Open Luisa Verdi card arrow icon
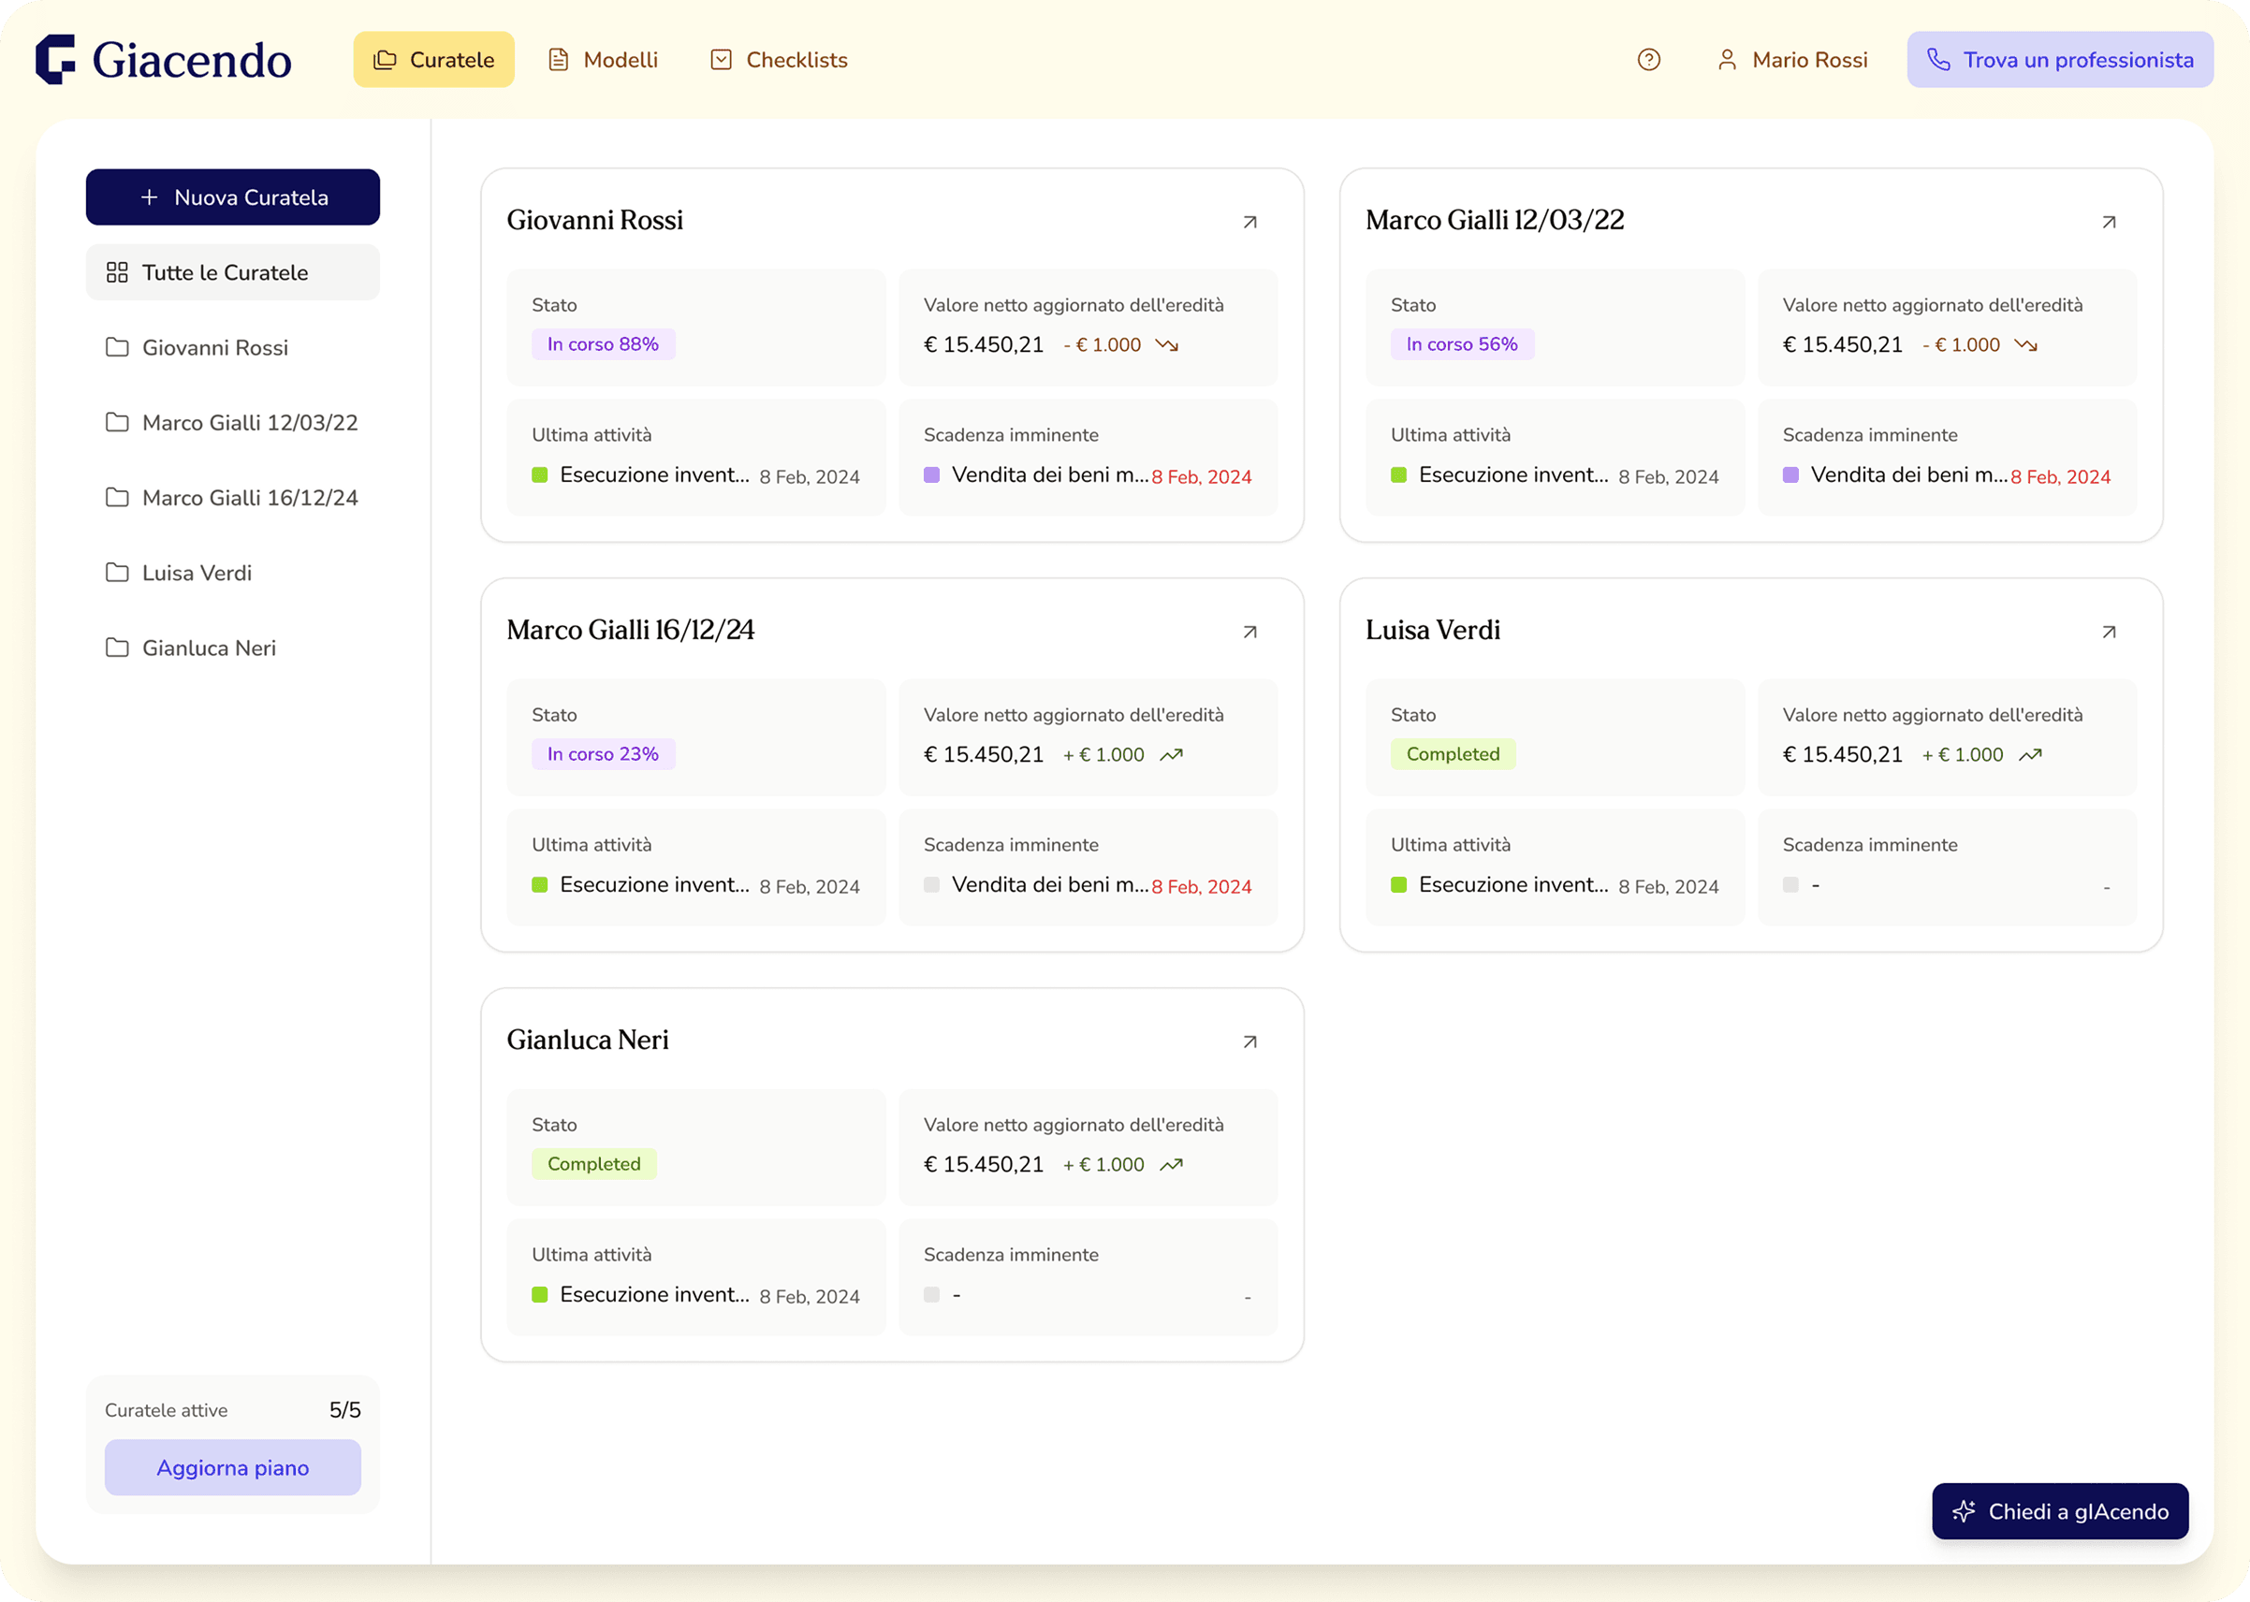The width and height of the screenshot is (2250, 1602). click(2108, 632)
